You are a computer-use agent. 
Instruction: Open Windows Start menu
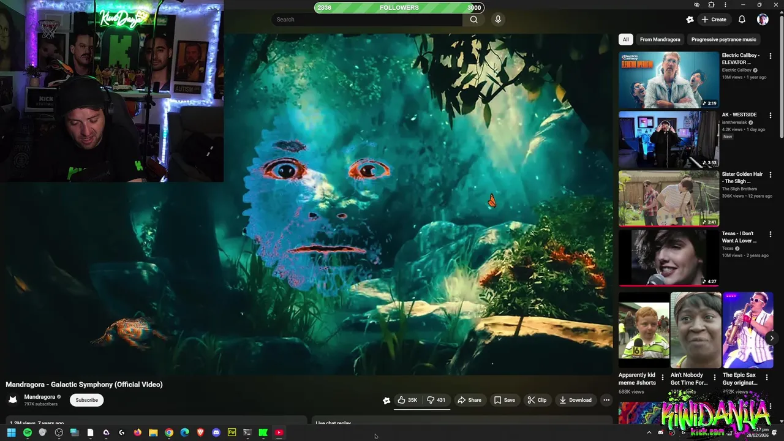[x=11, y=432]
